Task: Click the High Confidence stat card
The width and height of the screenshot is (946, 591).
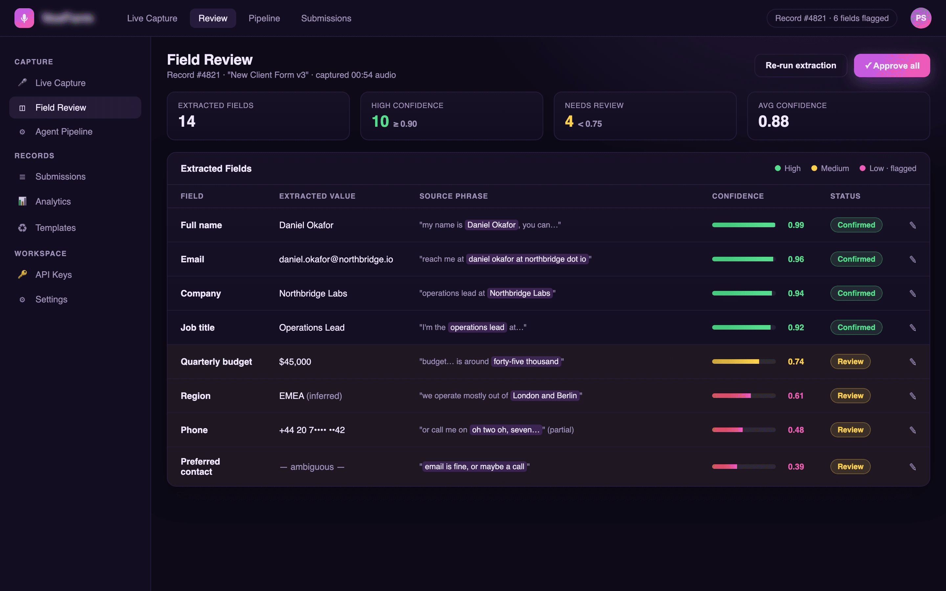Action: pos(452,116)
